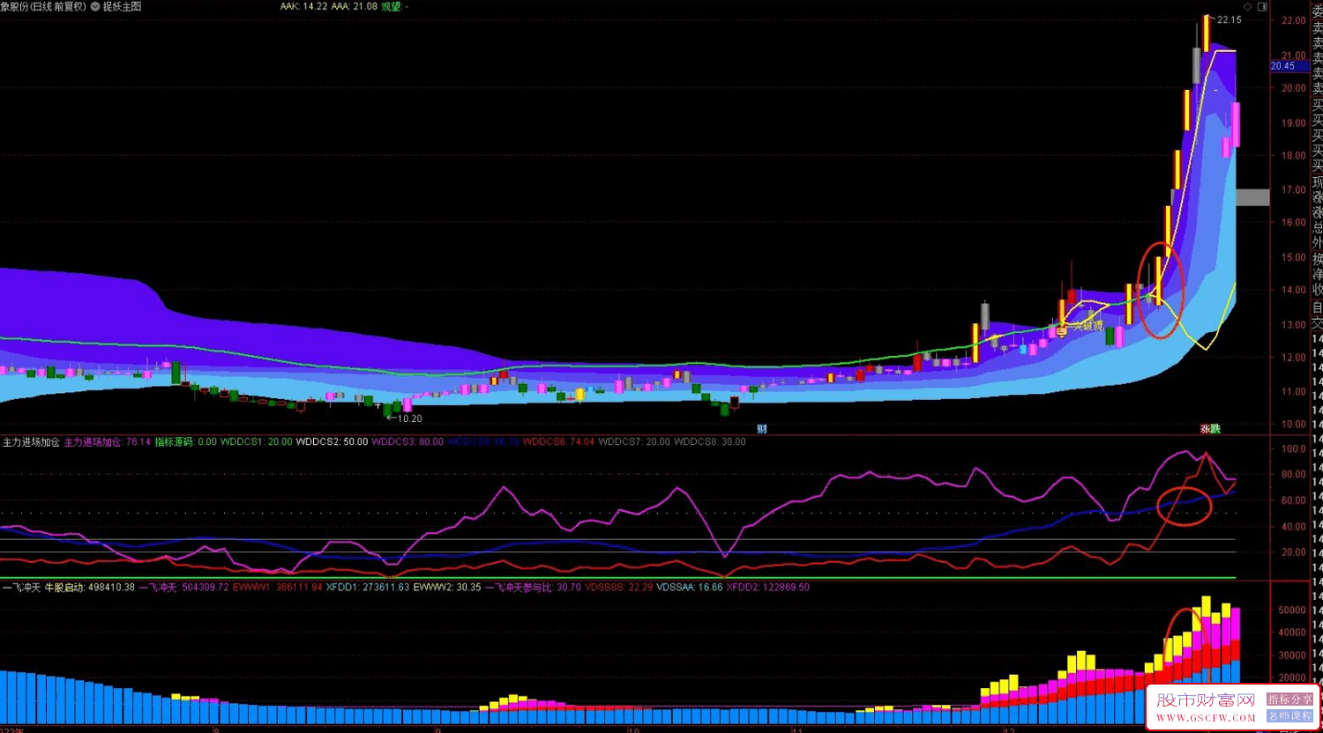1323x733 pixels.
Task: Click the 主力进场加仓 sub-indicator title
Action: [x=30, y=441]
